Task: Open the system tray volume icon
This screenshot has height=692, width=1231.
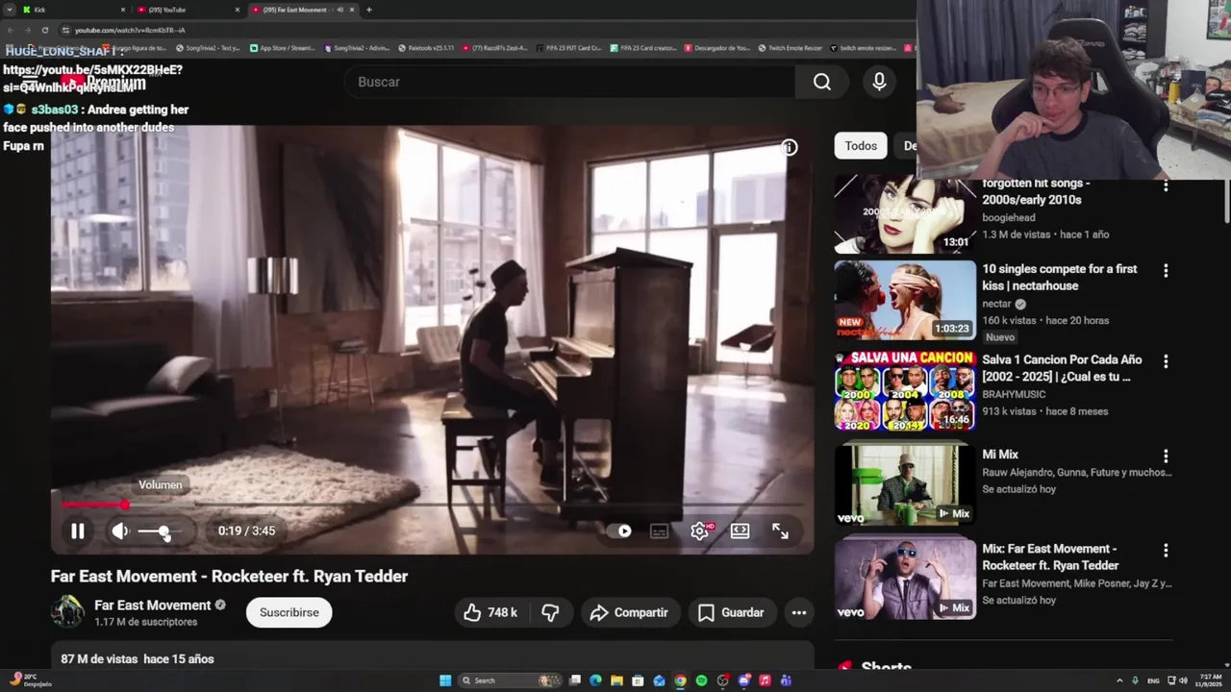Action: coord(1183,680)
